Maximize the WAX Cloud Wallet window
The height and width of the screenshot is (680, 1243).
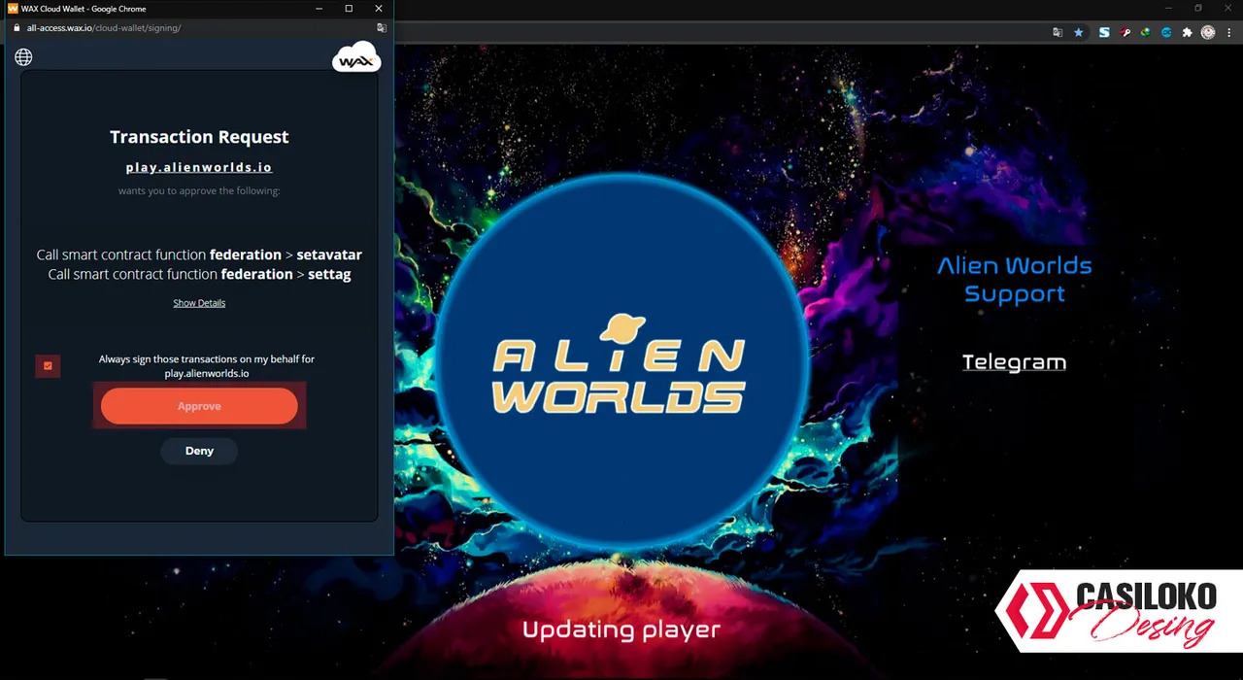pyautogui.click(x=349, y=9)
